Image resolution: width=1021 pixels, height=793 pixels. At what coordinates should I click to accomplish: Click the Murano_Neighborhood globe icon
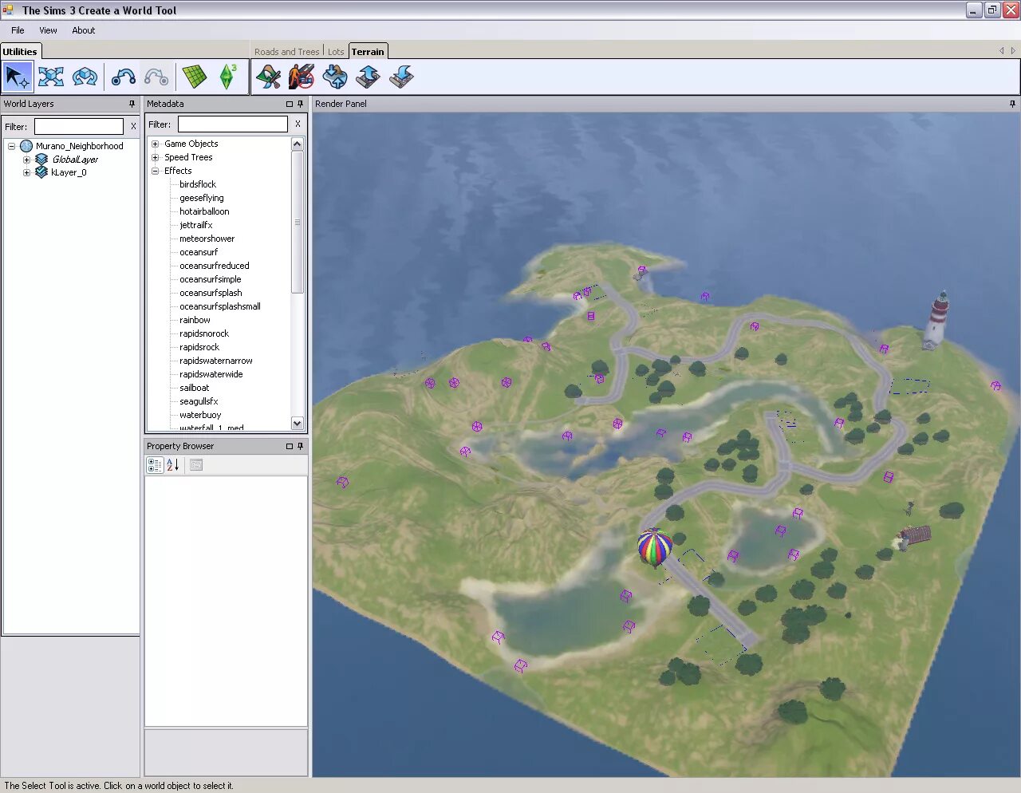(26, 146)
